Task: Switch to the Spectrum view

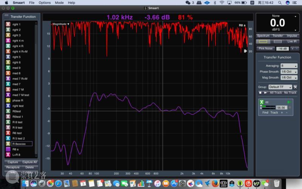Action: pos(263,36)
